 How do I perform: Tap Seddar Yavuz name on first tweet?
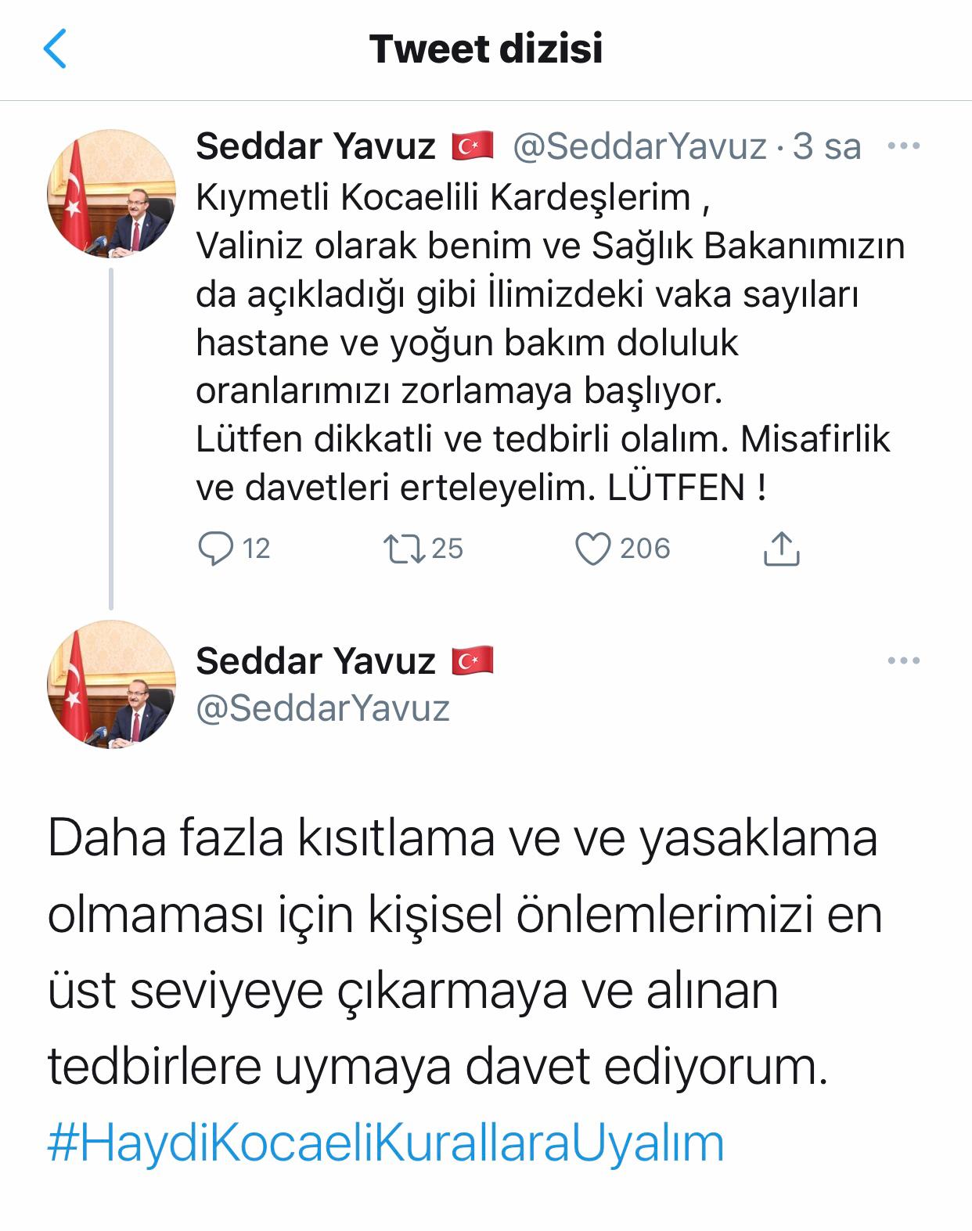coord(315,146)
